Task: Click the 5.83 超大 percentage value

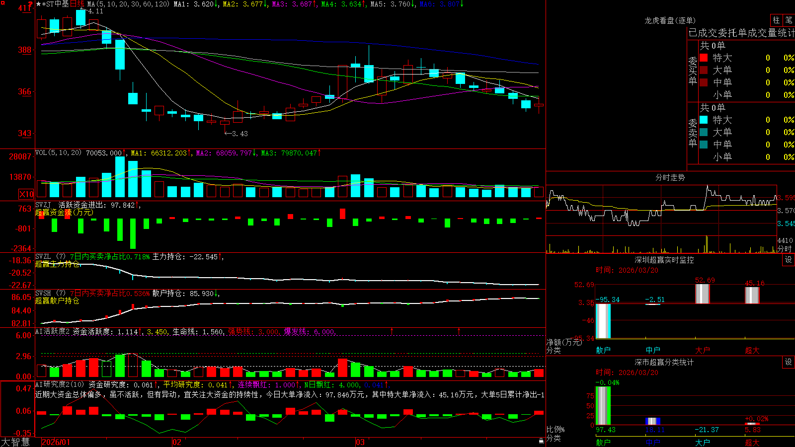Action: coord(753,430)
